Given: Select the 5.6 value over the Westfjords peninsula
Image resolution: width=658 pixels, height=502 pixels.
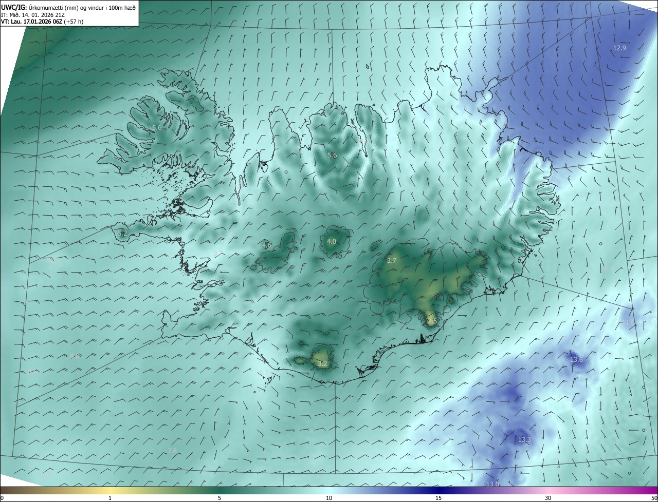Looking at the screenshot, I should click(157, 127).
